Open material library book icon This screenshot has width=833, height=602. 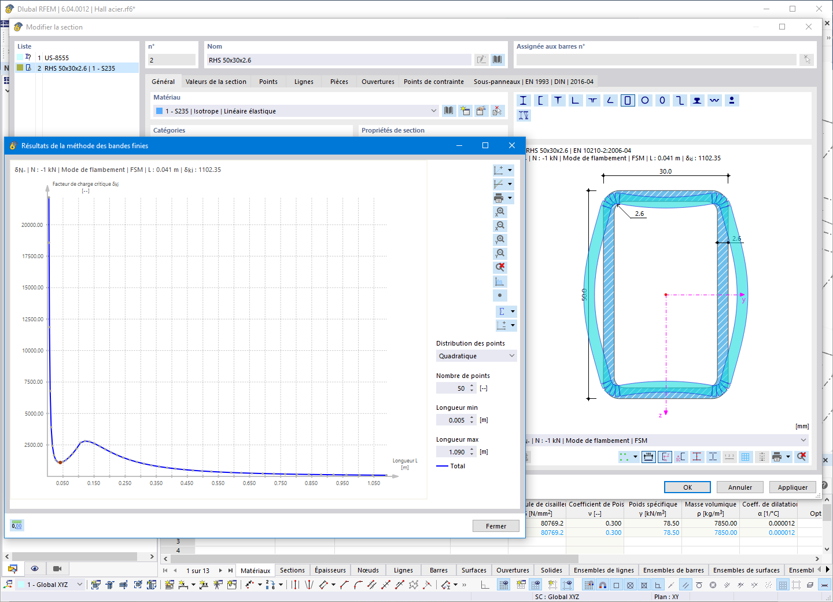click(449, 111)
